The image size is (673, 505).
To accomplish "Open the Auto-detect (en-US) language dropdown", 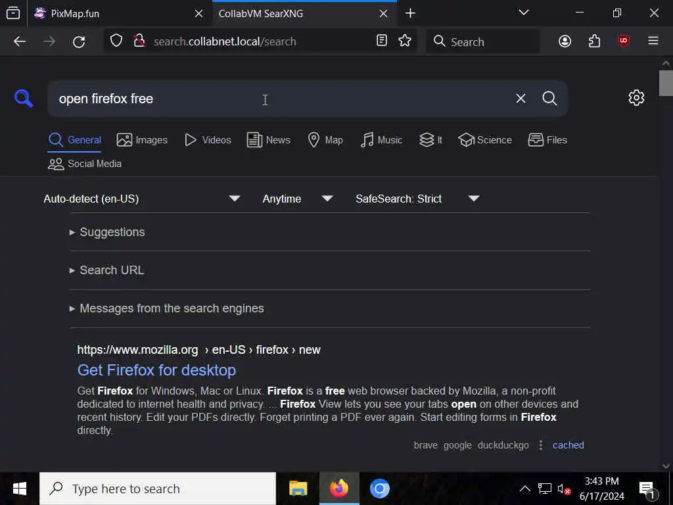I will pos(142,199).
